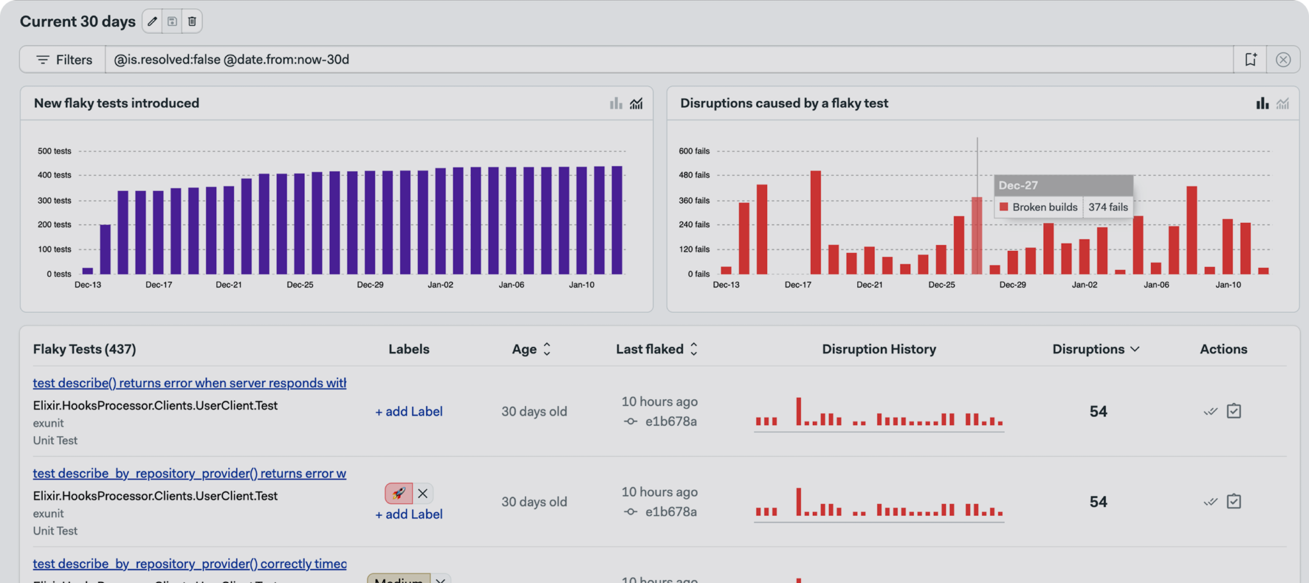This screenshot has height=583, width=1309.
Task: Add a label to the first flaky test
Action: tap(408, 411)
